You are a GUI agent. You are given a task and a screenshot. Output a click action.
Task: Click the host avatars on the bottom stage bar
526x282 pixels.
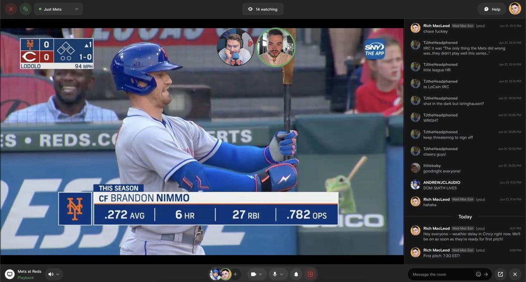[220, 274]
